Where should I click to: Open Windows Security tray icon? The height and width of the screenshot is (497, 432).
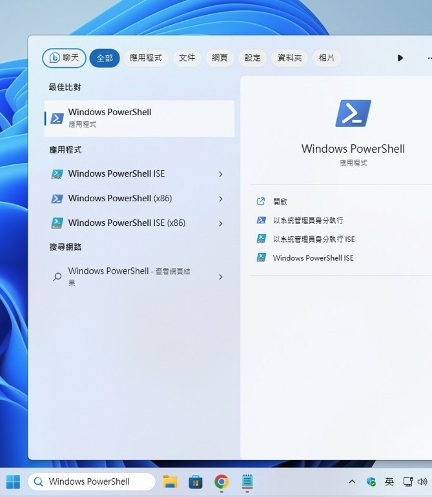click(371, 481)
